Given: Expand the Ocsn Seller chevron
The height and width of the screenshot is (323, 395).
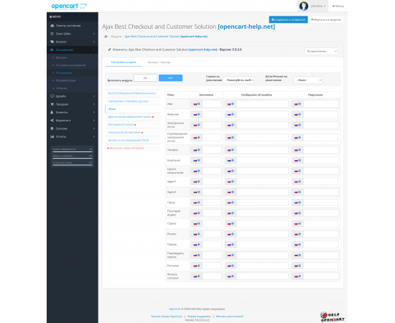Looking at the screenshot, I should point(94,34).
